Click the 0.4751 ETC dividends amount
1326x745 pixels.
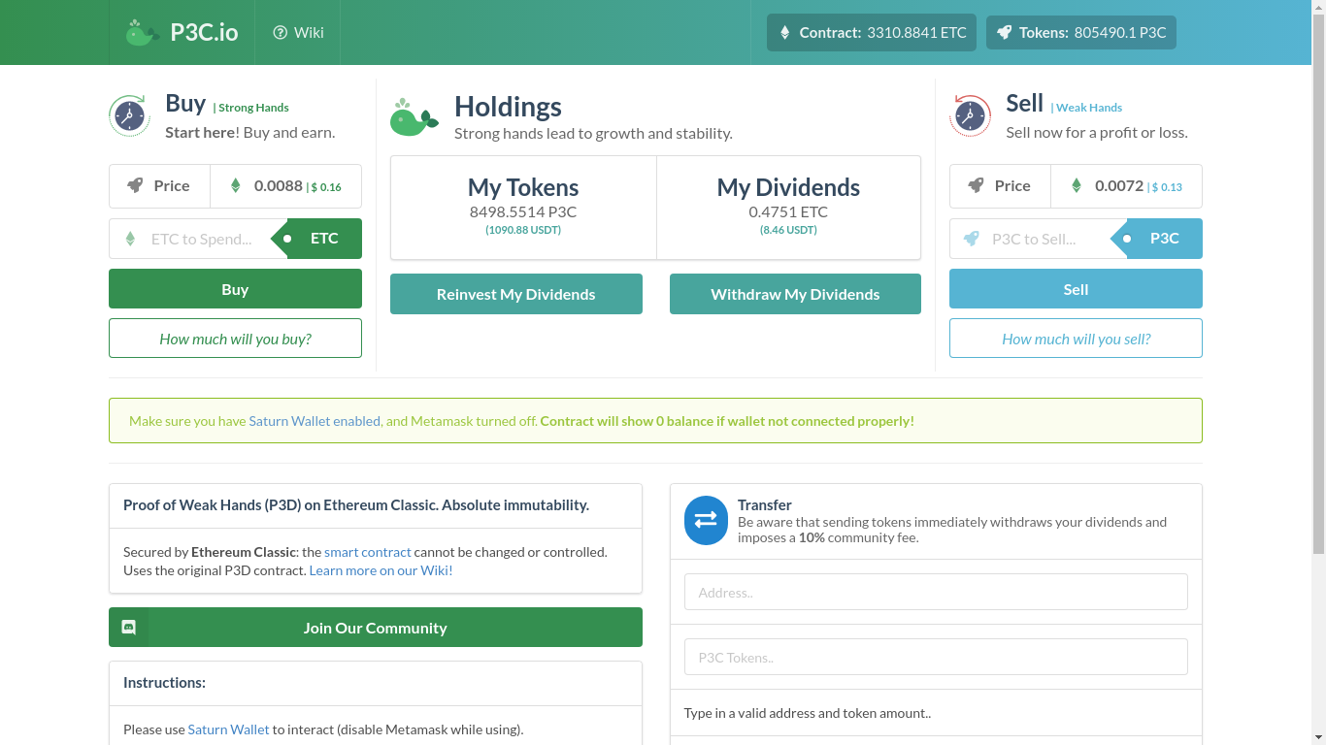788,211
